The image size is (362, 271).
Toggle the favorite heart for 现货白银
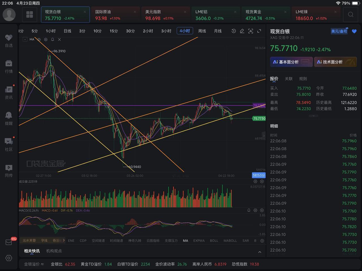(x=354, y=31)
